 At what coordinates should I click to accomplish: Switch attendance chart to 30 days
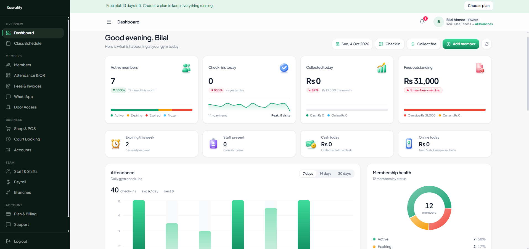(344, 174)
